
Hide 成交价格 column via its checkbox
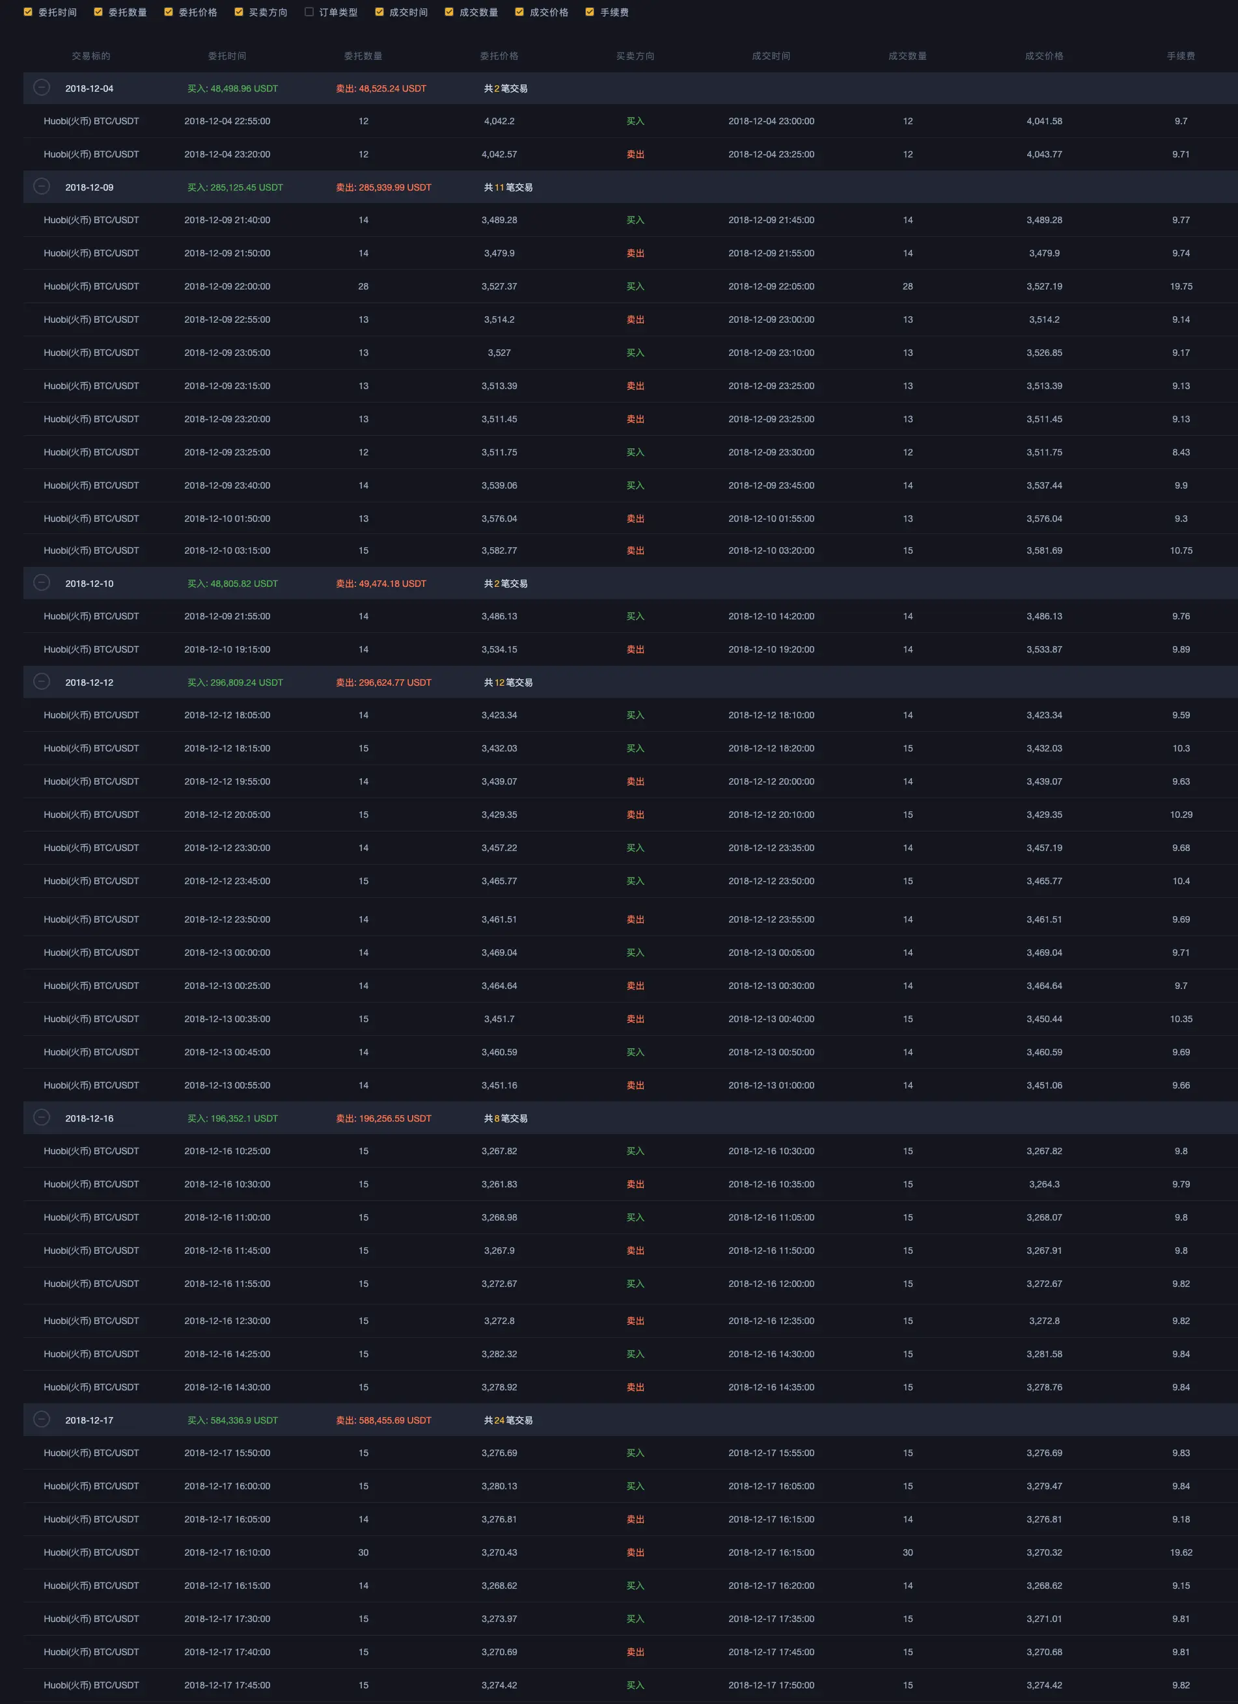pos(519,12)
